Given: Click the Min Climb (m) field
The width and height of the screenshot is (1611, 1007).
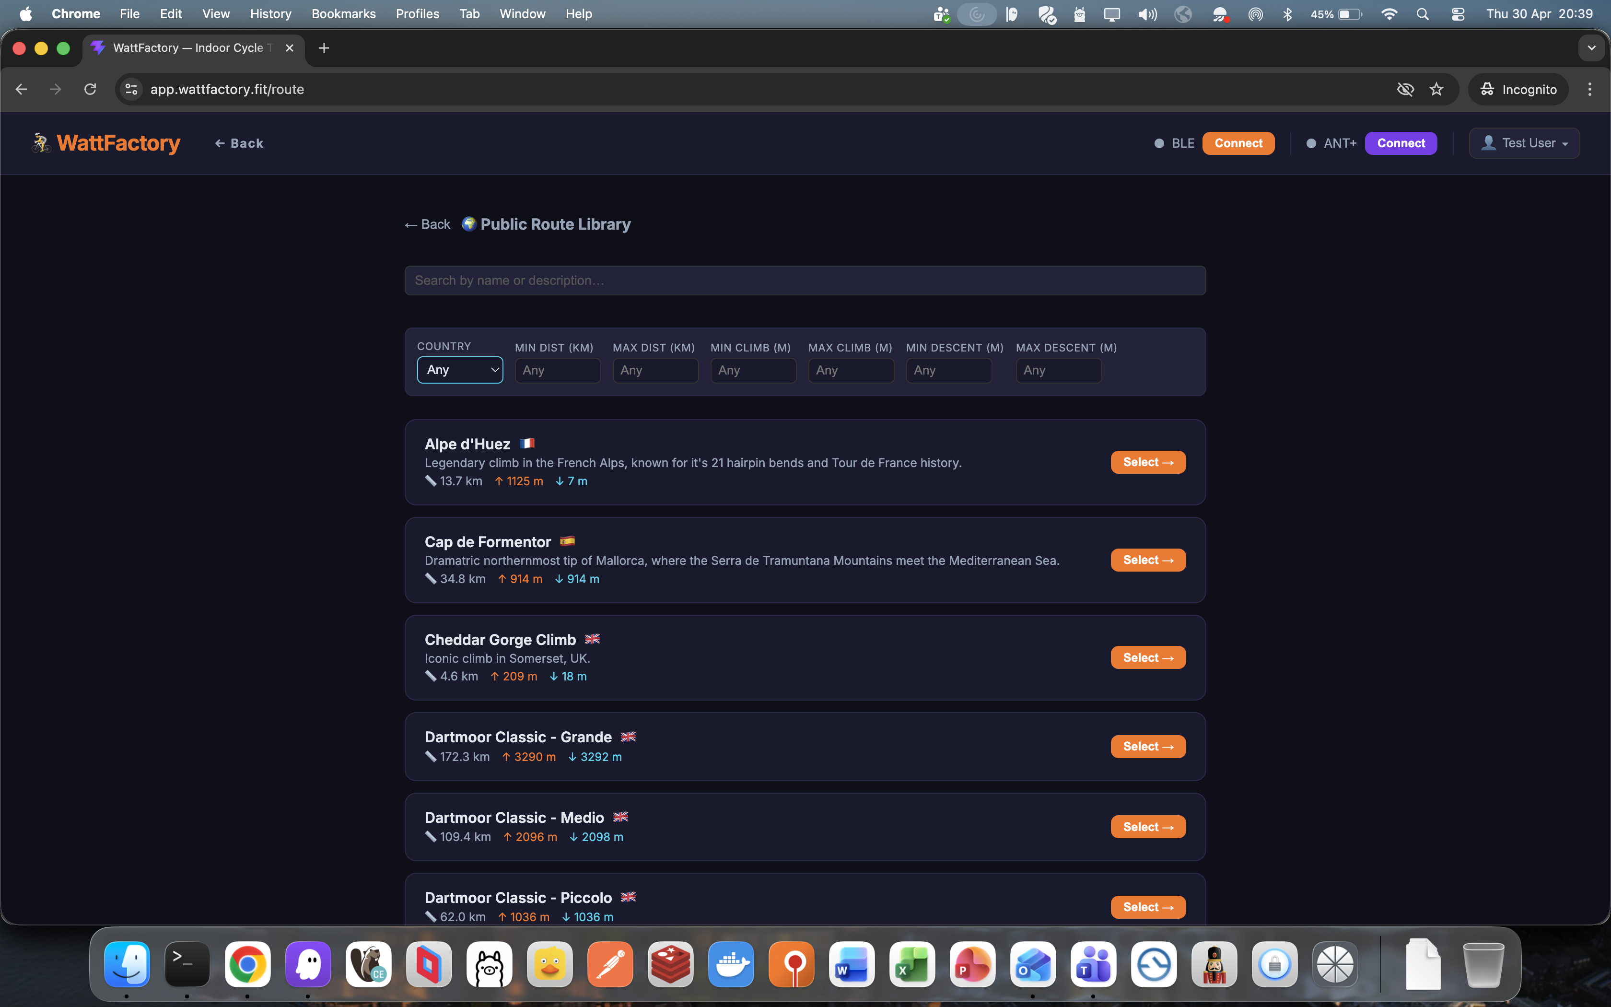Looking at the screenshot, I should [x=754, y=370].
